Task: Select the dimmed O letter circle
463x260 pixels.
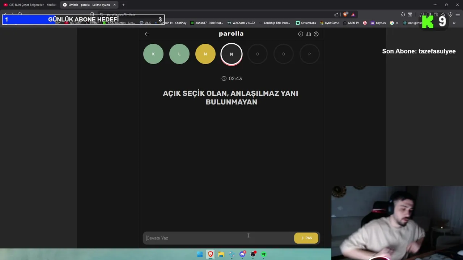Action: coord(258,54)
